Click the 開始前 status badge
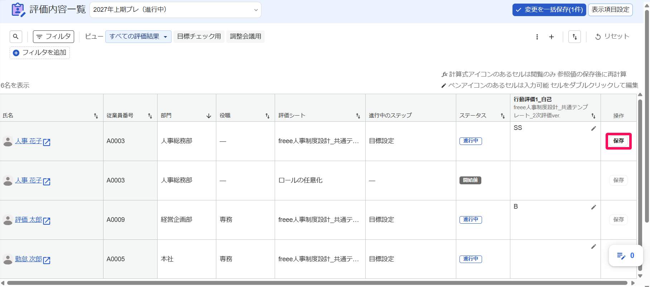 point(470,180)
